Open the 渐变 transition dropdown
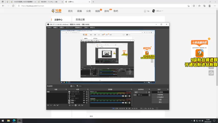218x123 pixels. point(141,92)
